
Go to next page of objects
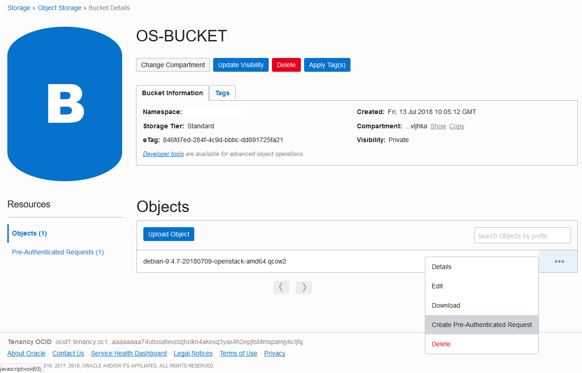coord(304,287)
